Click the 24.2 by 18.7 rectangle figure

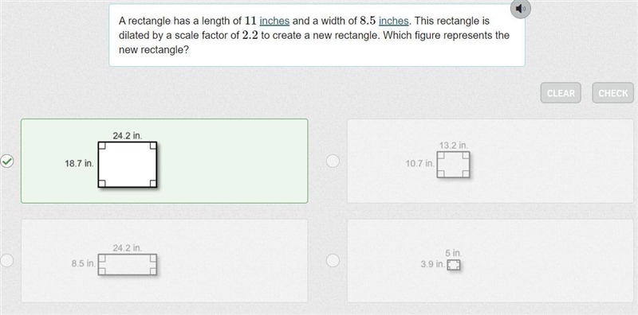pos(128,165)
